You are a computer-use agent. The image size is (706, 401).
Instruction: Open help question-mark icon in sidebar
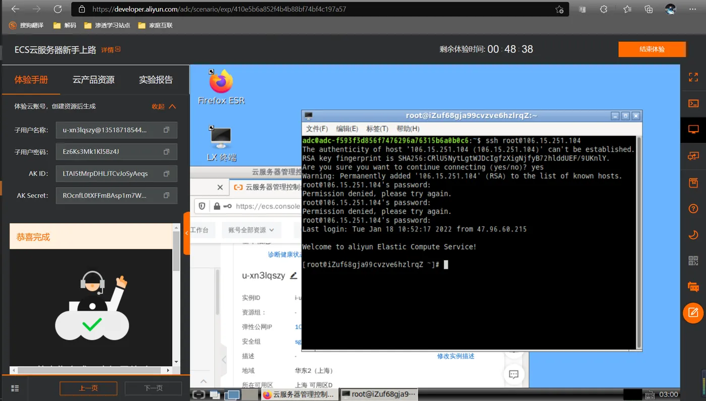coord(693,208)
